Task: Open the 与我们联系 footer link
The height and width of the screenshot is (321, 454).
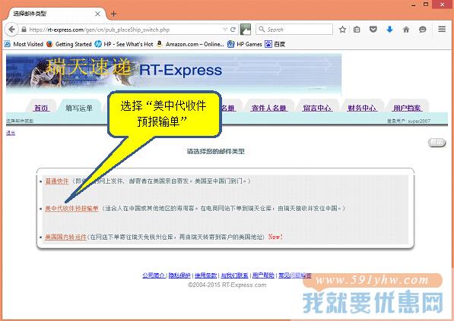Action: coord(234,275)
